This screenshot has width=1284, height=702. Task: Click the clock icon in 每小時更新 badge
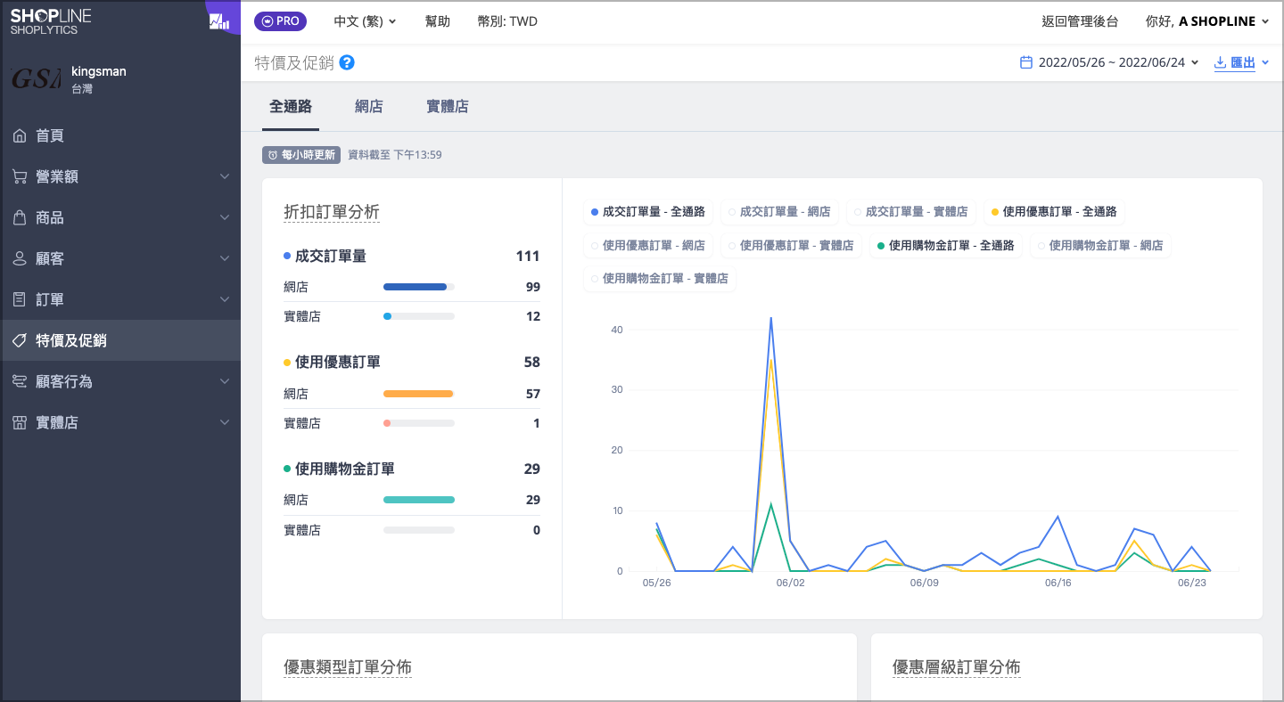[273, 155]
